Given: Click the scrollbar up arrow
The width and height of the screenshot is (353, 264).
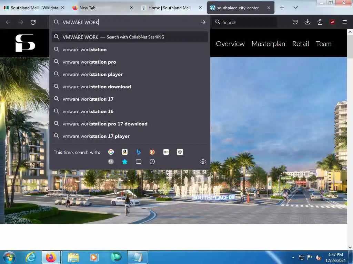Looking at the screenshot, I should [x=350, y=32].
